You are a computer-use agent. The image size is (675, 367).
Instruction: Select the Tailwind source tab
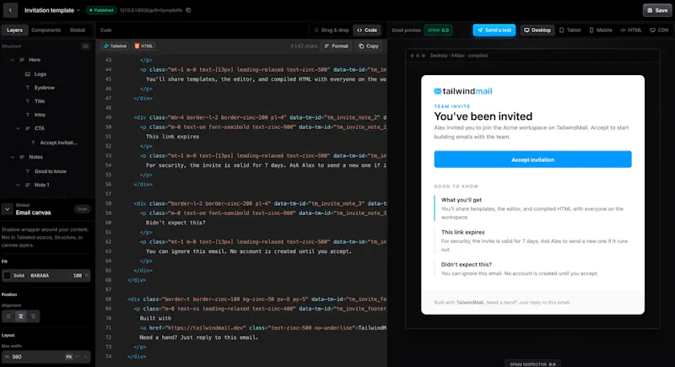pos(115,46)
